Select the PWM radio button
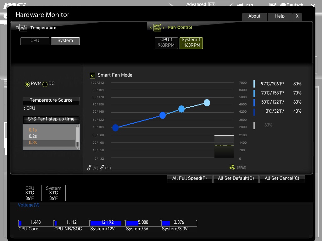 click(x=27, y=84)
